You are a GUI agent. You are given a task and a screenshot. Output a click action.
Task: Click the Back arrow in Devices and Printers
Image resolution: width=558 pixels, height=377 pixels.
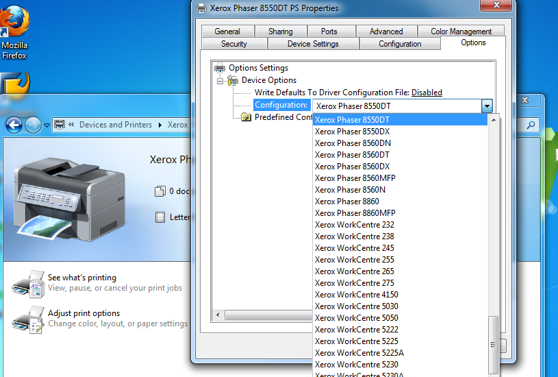pos(14,125)
